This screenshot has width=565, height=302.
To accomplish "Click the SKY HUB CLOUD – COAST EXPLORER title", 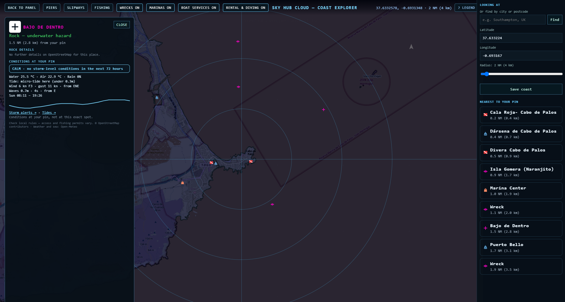I will click(314, 8).
